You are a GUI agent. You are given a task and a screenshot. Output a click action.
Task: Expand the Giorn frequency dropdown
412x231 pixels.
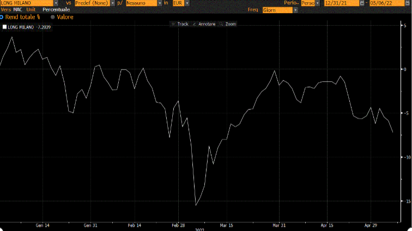[x=295, y=10]
